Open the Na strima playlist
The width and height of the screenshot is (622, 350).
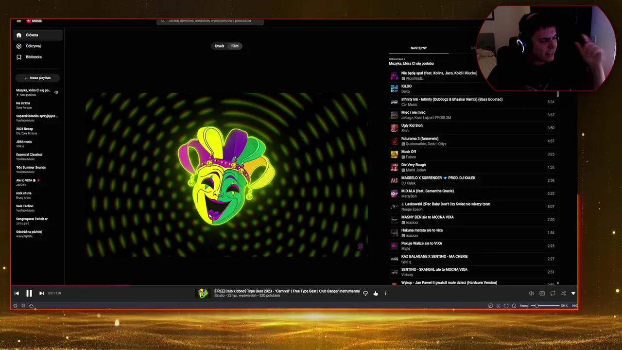click(x=37, y=105)
